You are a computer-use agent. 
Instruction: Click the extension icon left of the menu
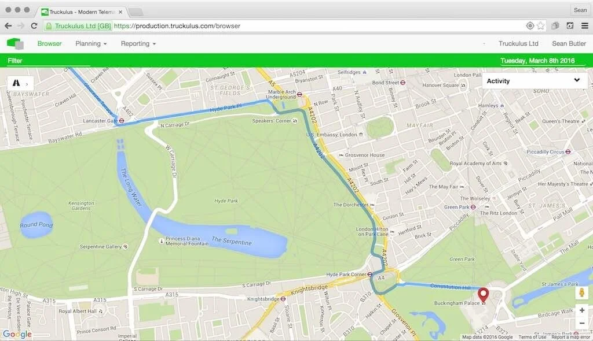click(570, 25)
